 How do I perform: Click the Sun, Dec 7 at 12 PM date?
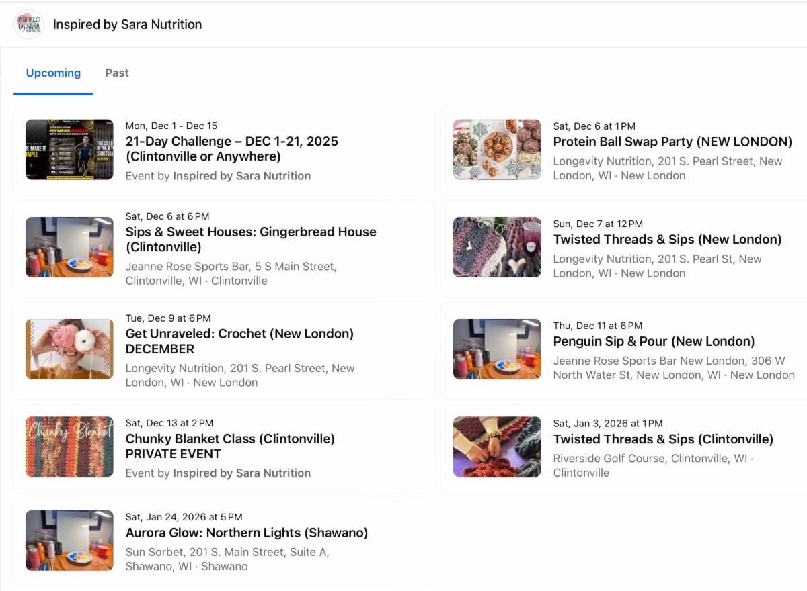click(x=598, y=224)
